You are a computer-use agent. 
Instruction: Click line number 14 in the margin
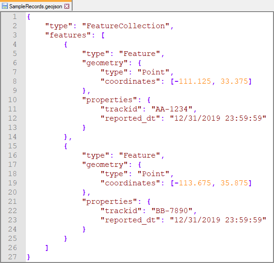pos(12,137)
